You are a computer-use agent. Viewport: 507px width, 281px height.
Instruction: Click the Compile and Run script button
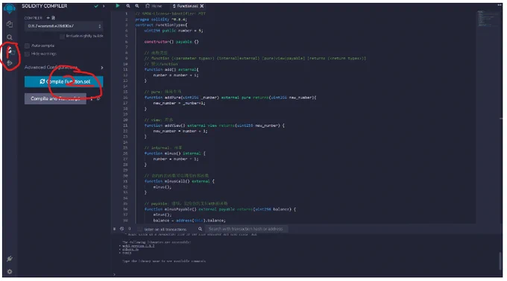pos(55,98)
